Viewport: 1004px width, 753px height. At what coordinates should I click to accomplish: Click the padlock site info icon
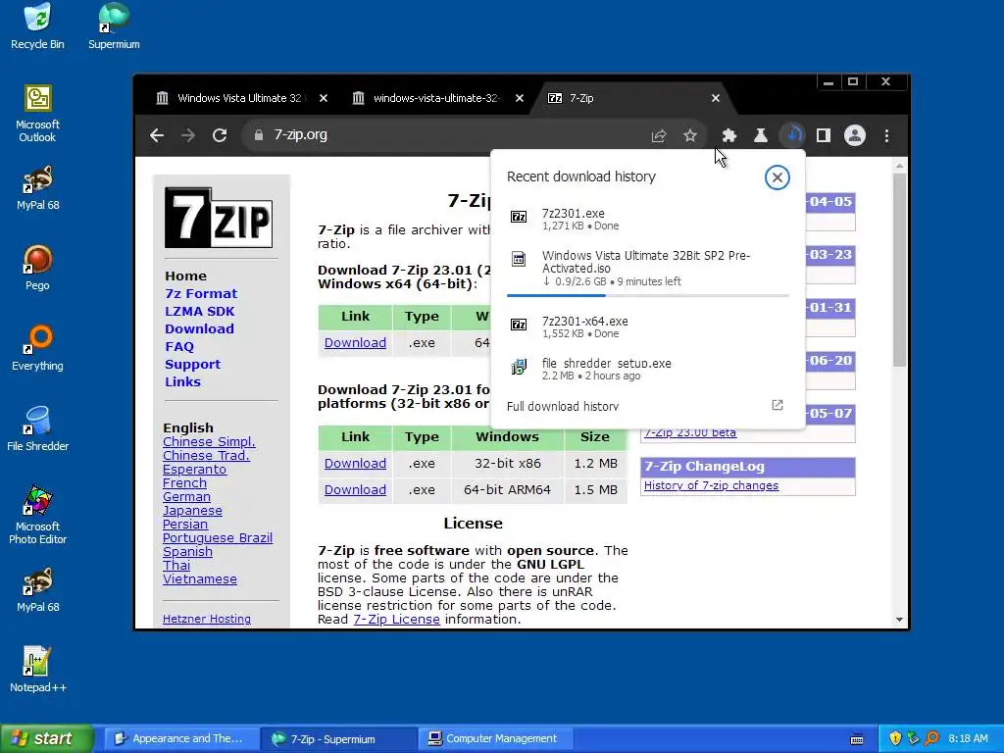(259, 135)
